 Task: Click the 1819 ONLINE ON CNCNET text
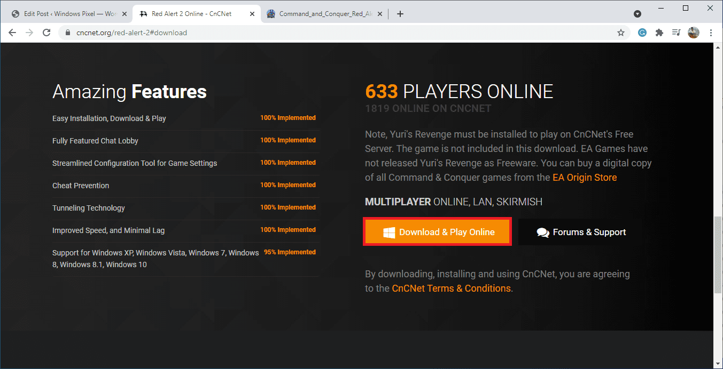coord(428,108)
